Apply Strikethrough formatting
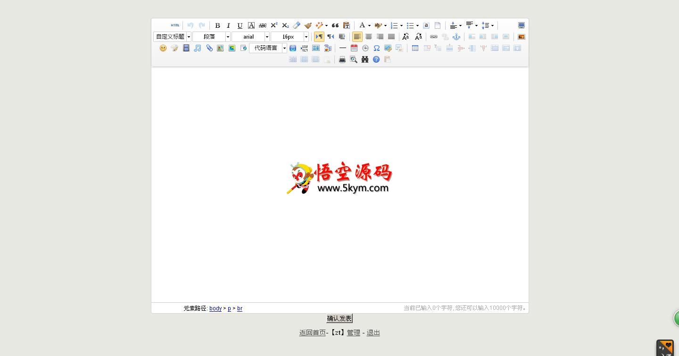The width and height of the screenshot is (679, 356). coord(263,25)
